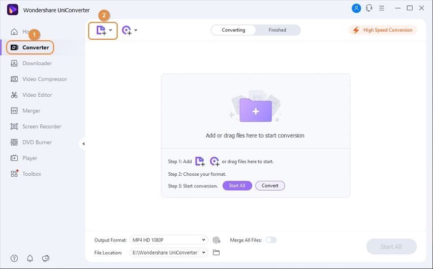Toggle Merge All Files switch
The image size is (433, 269).
(x=271, y=240)
